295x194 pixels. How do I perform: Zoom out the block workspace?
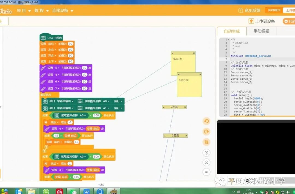206,163
